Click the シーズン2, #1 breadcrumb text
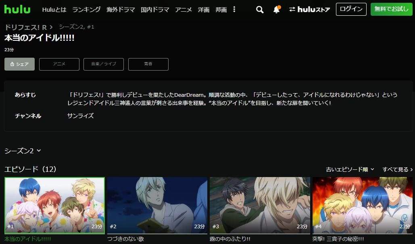 point(77,27)
